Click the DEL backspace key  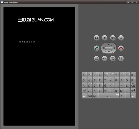pyautogui.click(x=133, y=85)
